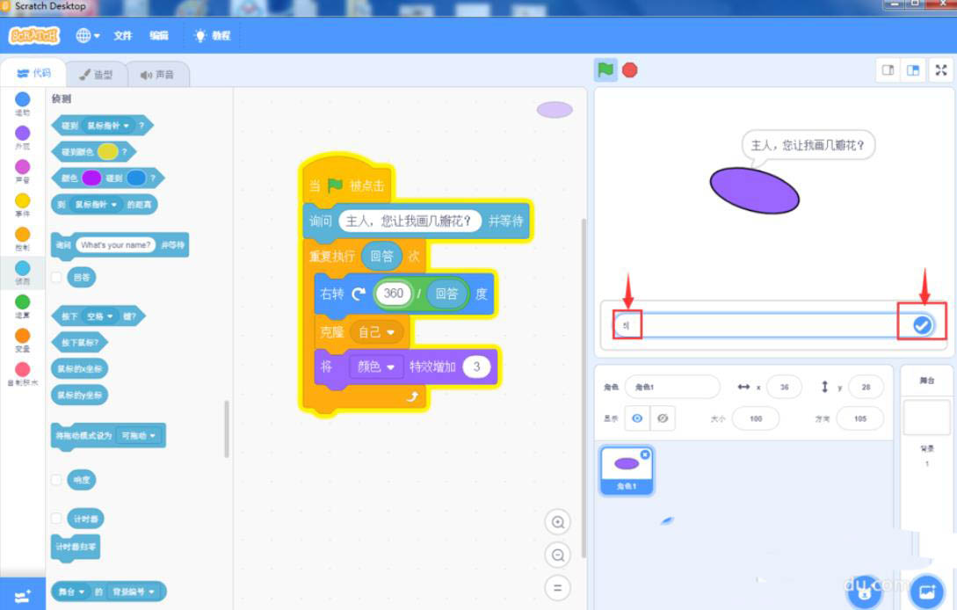The image size is (957, 610).
Task: Switch to the 造型 (Costumes) tab
Action: tap(97, 74)
